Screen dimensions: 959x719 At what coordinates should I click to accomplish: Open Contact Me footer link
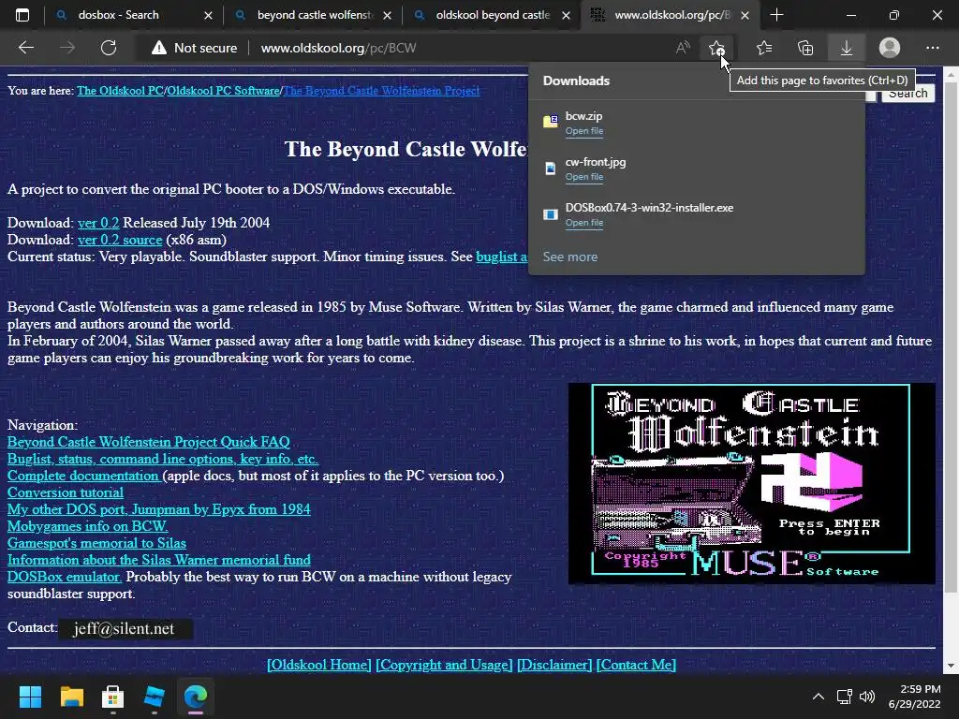(636, 665)
